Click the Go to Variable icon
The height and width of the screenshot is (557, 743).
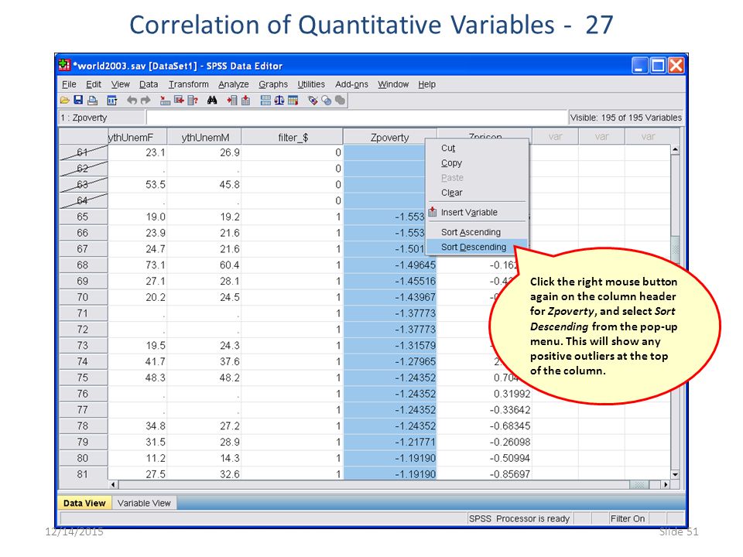pos(179,101)
